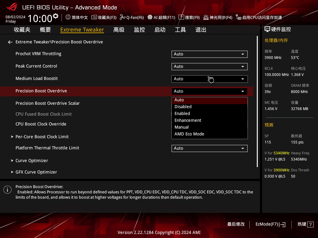Click 1.456 V MC voltage value
Viewport: 318px width, 238px height.
click(x=271, y=109)
